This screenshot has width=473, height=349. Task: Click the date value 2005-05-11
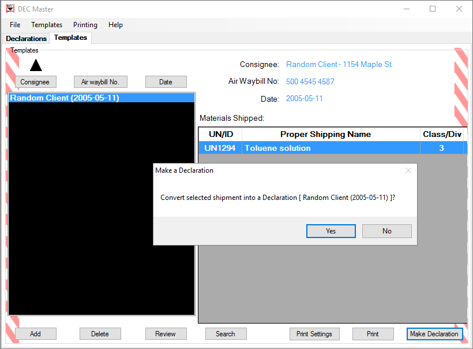tap(305, 98)
